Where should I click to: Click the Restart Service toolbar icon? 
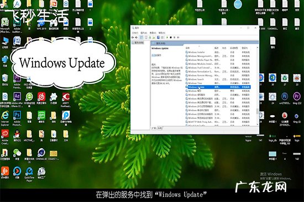[178, 38]
